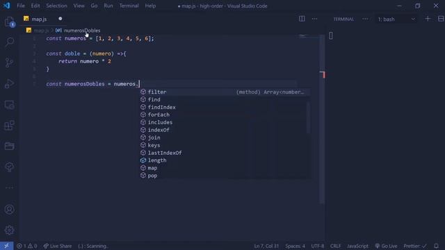Open the tree icon view in activity bar
Viewport: 445px width, 250px height.
9,167
